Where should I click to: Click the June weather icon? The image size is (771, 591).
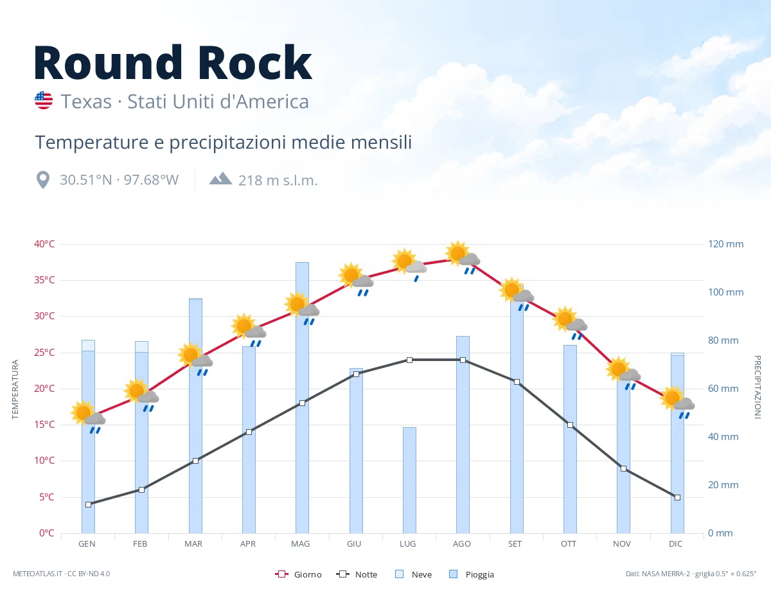click(x=356, y=279)
